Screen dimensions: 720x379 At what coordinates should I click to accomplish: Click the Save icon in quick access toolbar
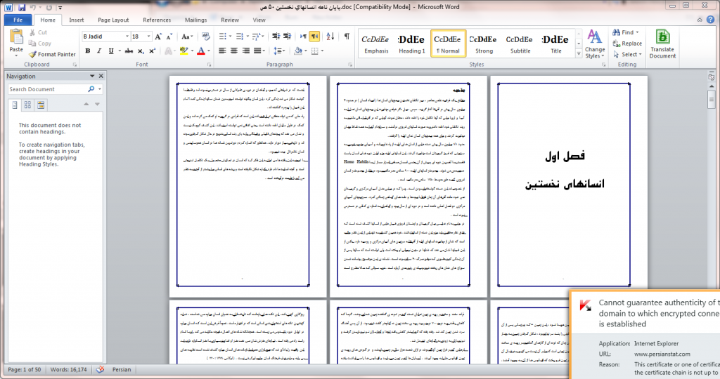coord(21,7)
